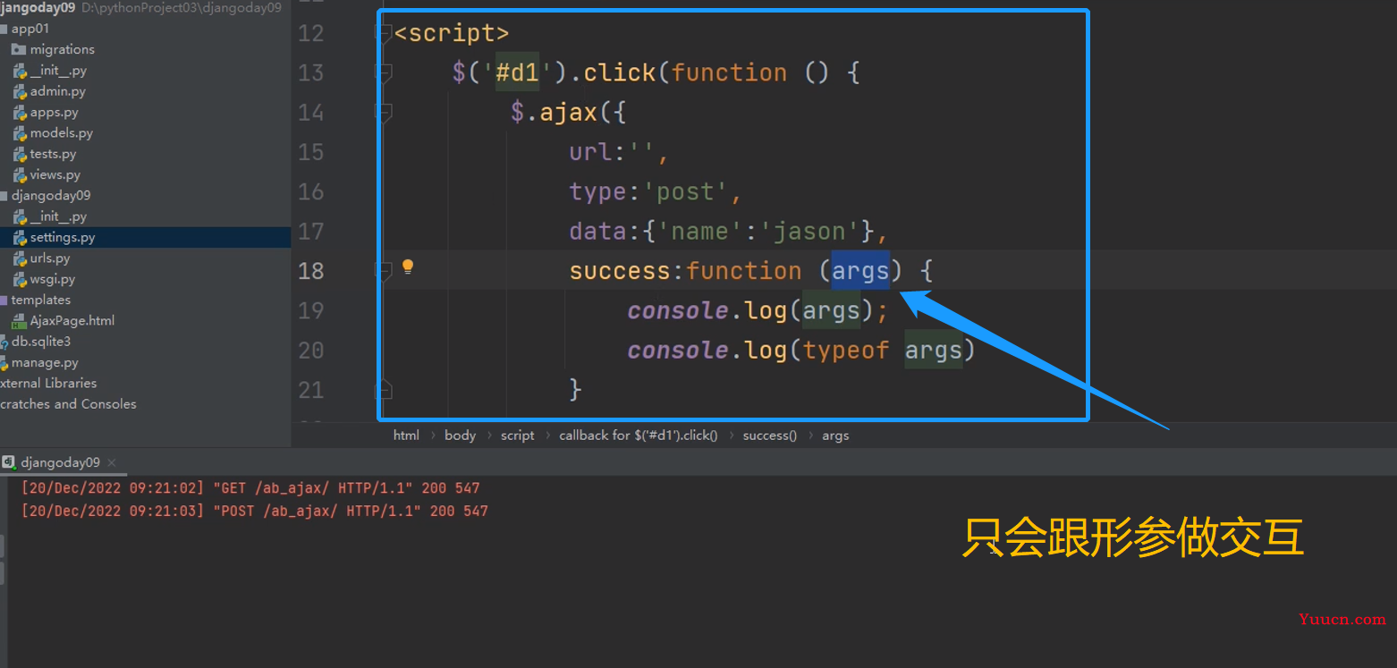Click the url:'' property on line 15
1397x668 pixels.
pos(619,152)
